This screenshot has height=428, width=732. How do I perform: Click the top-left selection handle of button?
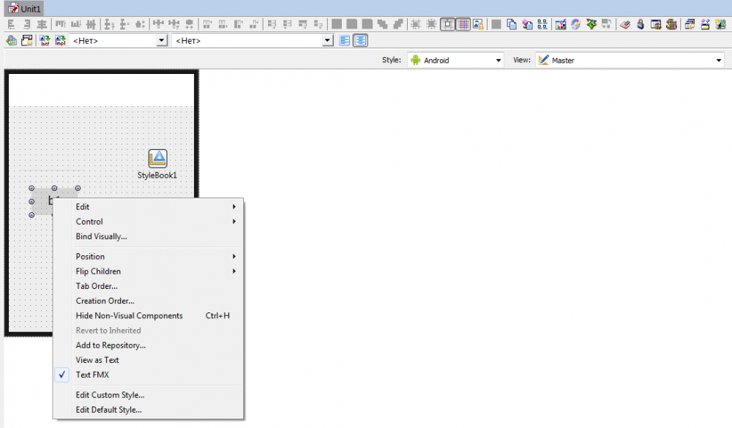coord(31,188)
